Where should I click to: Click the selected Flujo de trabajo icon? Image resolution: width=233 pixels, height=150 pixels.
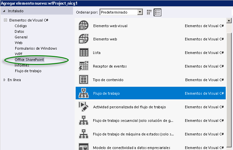coord(84,93)
